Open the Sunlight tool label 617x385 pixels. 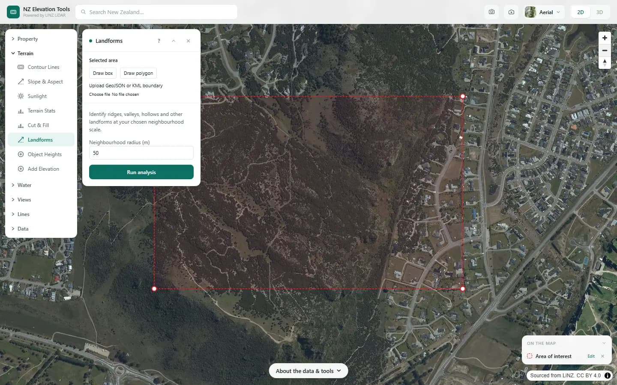pyautogui.click(x=37, y=96)
